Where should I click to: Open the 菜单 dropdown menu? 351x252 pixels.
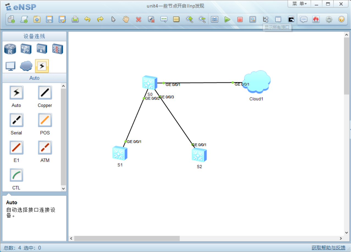pos(299,4)
